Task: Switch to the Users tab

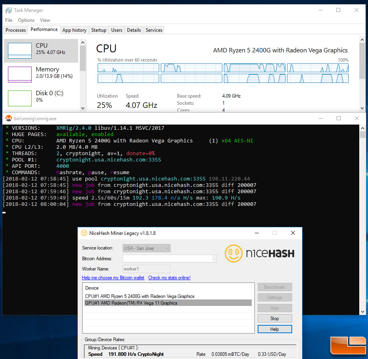Action: click(117, 30)
